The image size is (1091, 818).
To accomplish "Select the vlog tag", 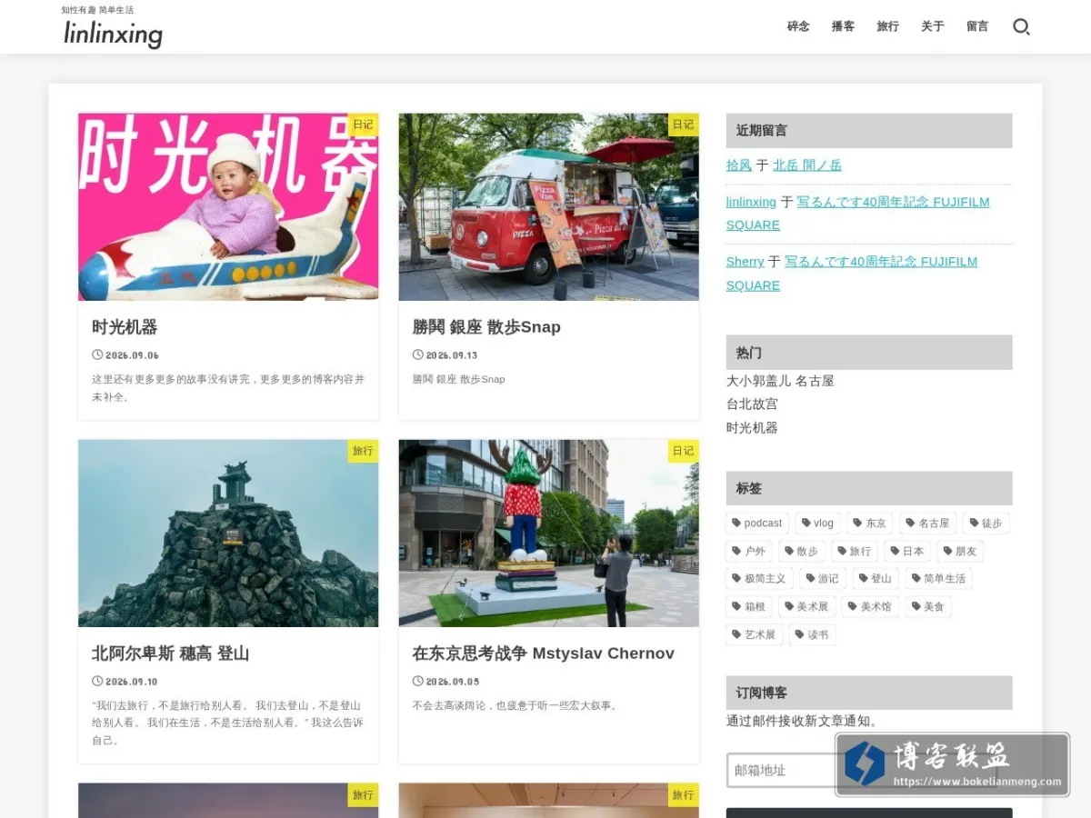I will [818, 523].
